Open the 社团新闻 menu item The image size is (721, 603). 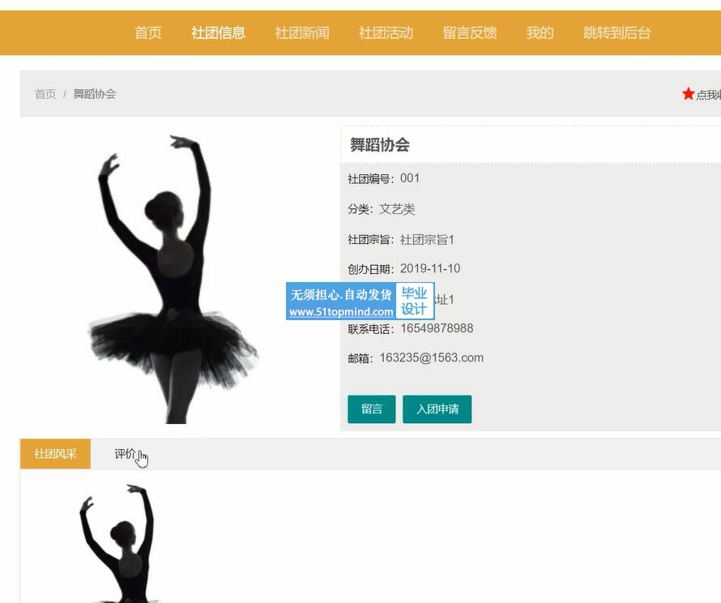click(302, 32)
